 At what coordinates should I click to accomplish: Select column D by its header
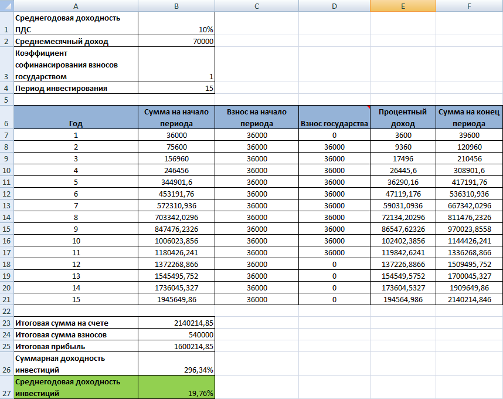334,6
